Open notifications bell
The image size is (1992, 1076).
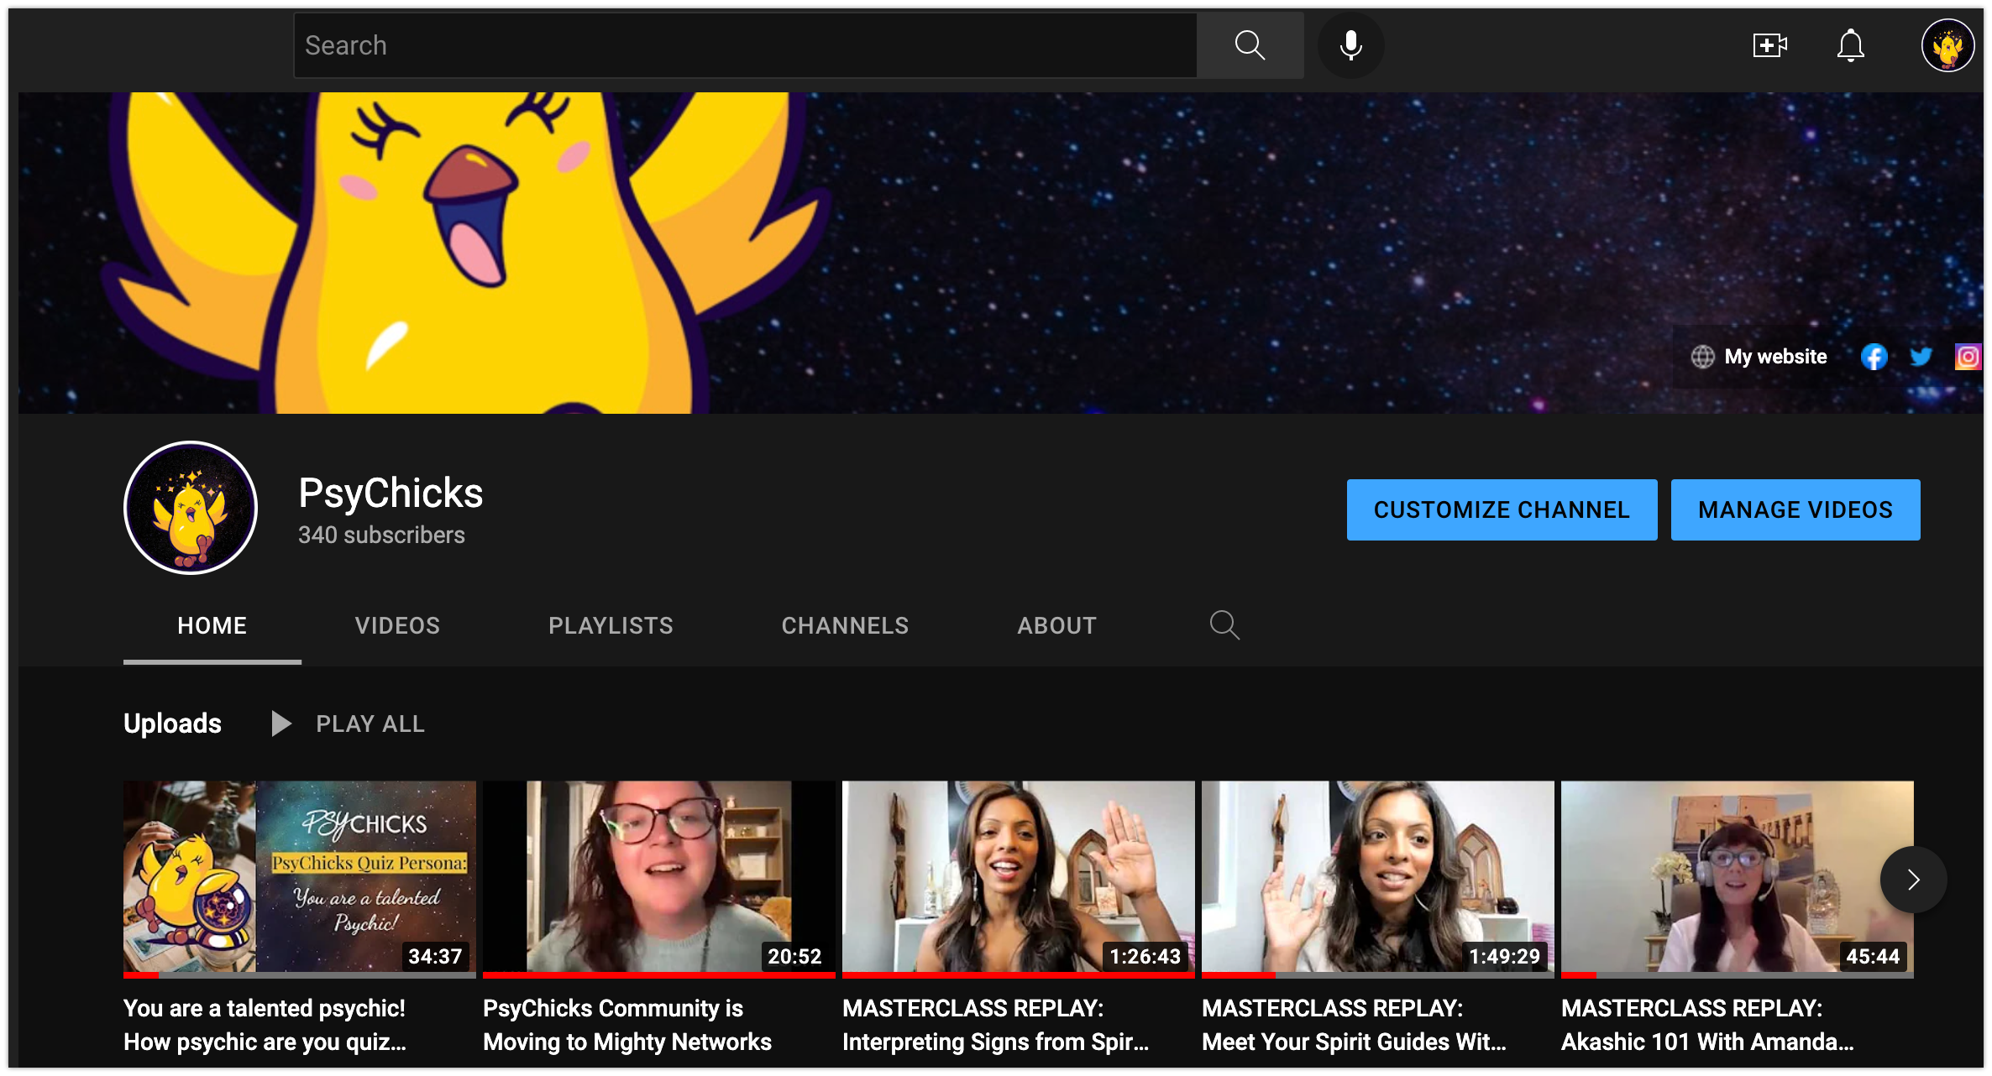tap(1850, 45)
